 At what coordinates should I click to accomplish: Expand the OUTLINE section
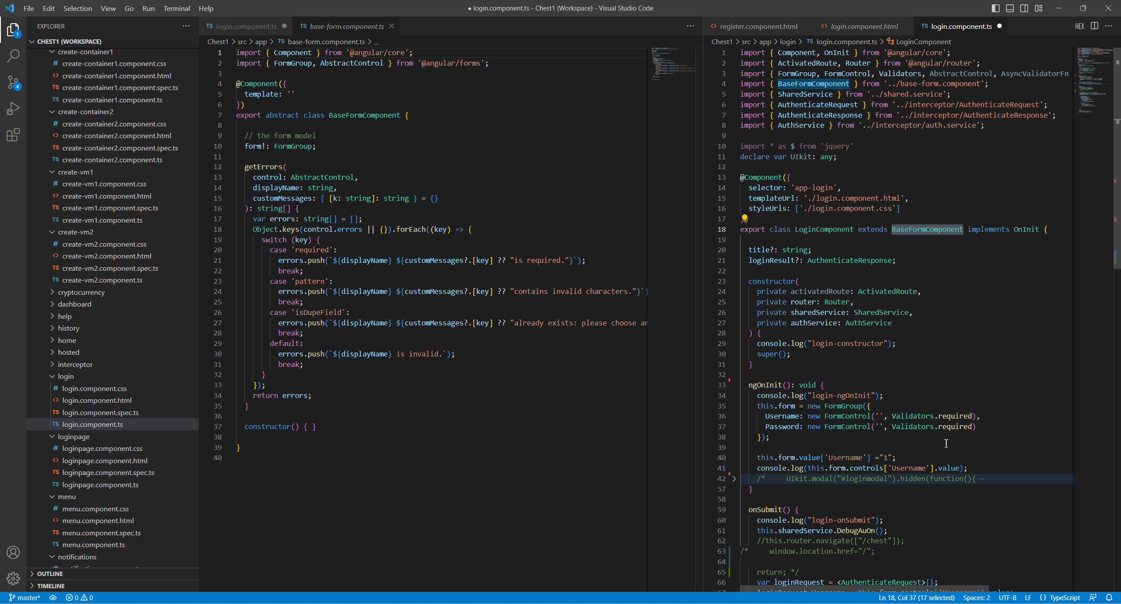(49, 573)
